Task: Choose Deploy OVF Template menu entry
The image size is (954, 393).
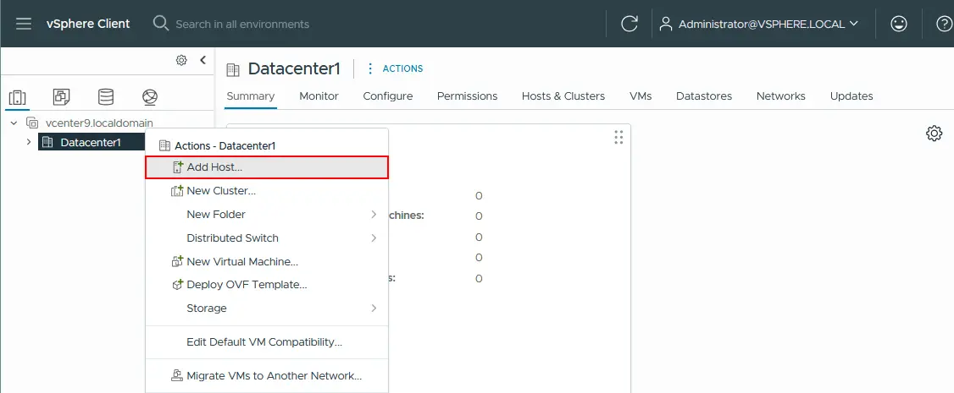Action: [267, 285]
